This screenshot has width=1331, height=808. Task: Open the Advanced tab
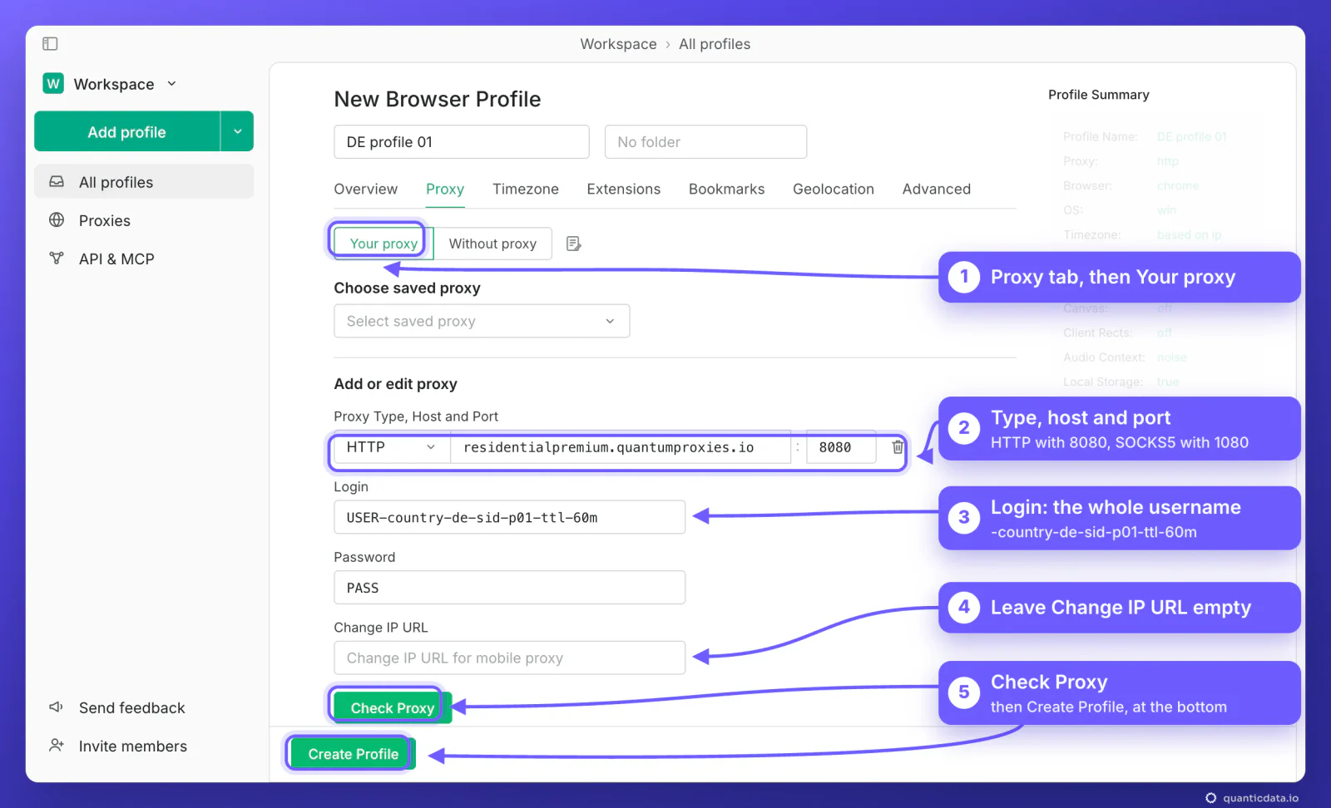937,189
